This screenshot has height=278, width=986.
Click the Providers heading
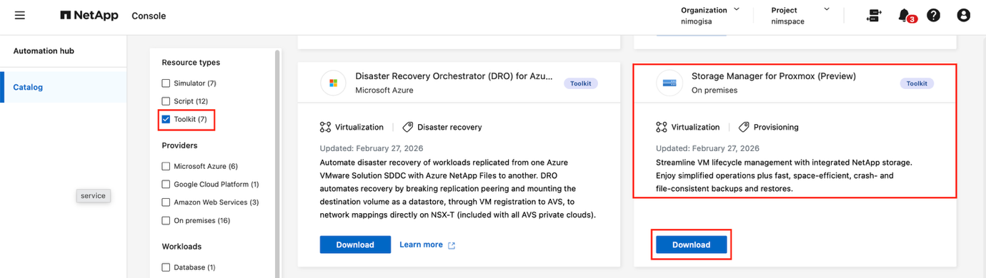pyautogui.click(x=179, y=145)
